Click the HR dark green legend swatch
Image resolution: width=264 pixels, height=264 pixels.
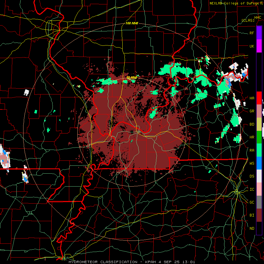coord(259,137)
